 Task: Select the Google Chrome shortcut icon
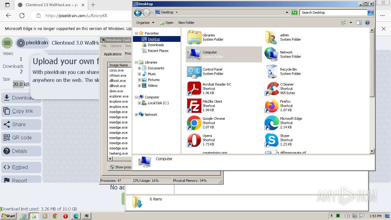pyautogui.click(x=194, y=123)
